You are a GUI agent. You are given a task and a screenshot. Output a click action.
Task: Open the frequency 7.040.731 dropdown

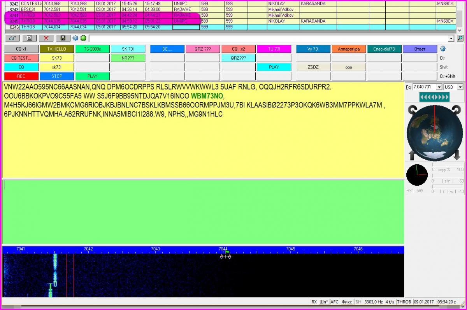tap(439, 87)
